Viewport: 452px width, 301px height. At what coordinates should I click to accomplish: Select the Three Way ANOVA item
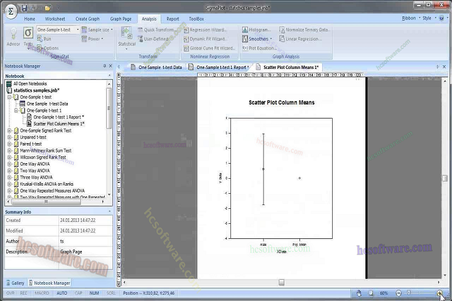coord(33,177)
